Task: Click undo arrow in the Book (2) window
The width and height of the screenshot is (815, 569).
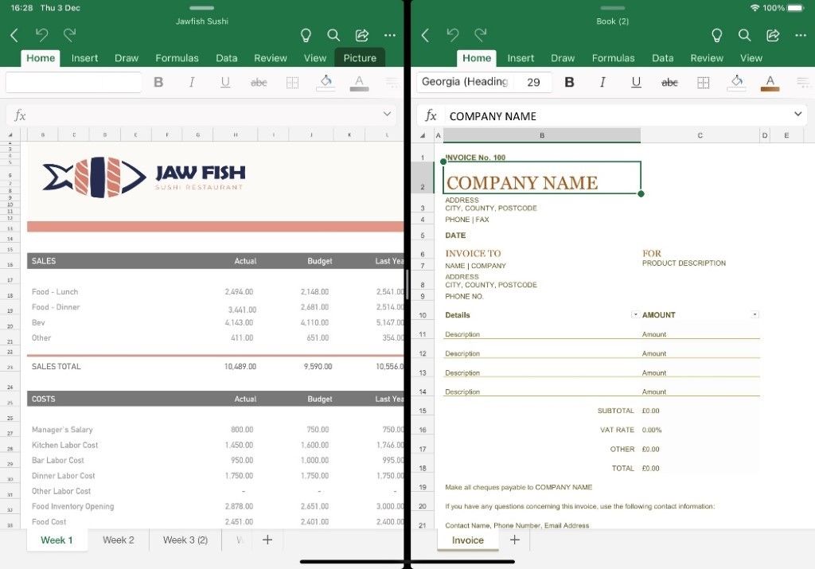Action: tap(452, 35)
